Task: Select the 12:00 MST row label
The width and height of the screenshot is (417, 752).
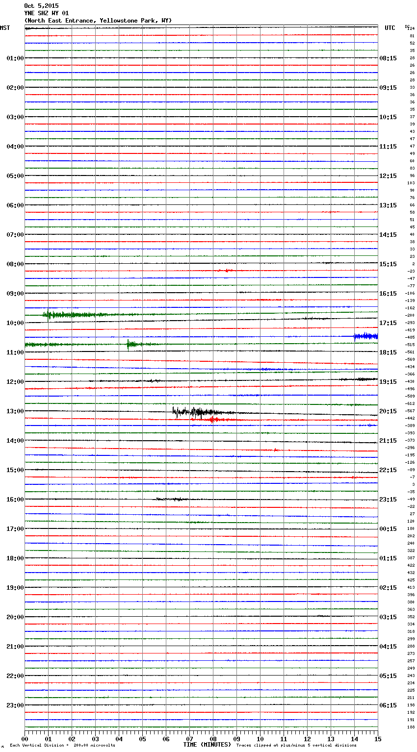Action: [x=15, y=382]
